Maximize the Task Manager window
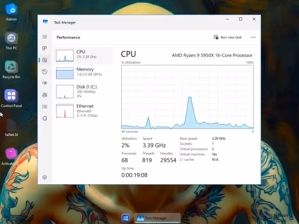The width and height of the screenshot is (299, 224). (x=241, y=19)
